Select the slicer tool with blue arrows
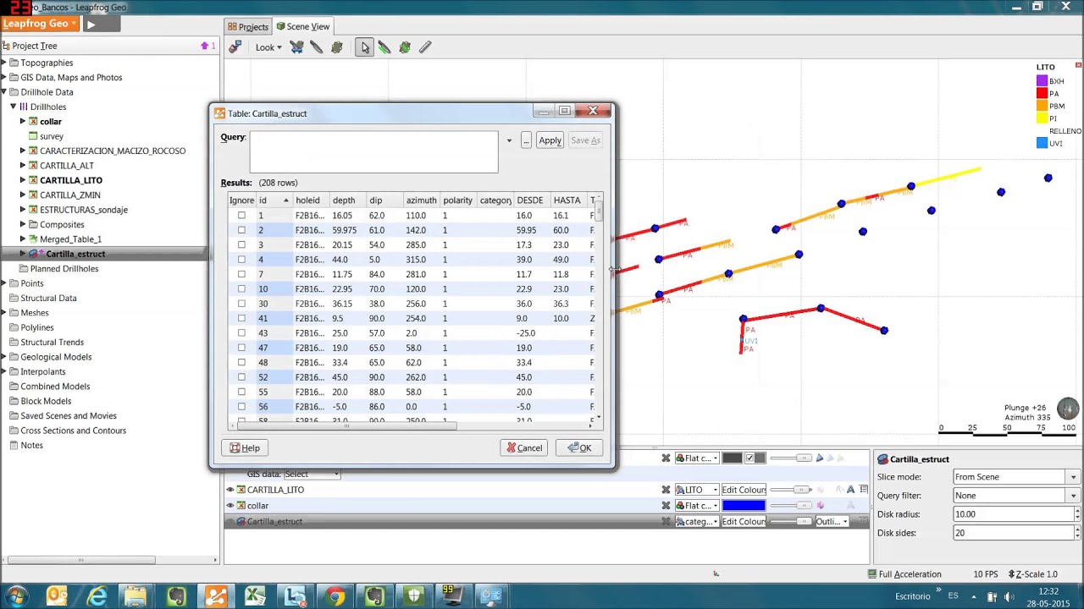 (296, 47)
